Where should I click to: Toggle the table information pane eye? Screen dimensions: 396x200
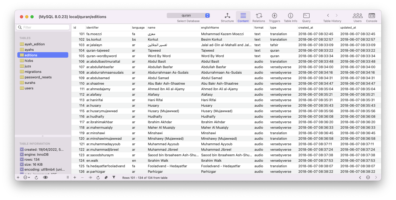[45, 177]
